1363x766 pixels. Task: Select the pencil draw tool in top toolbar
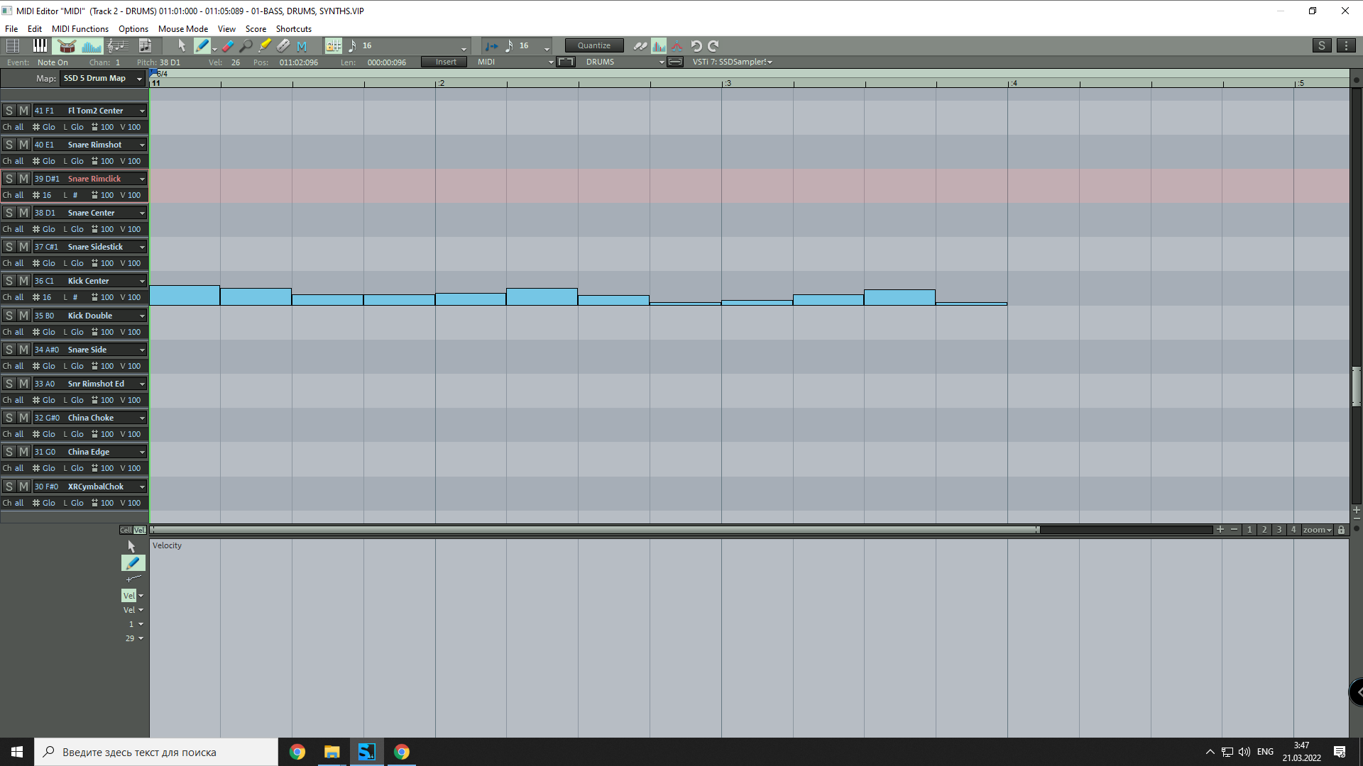(x=202, y=46)
